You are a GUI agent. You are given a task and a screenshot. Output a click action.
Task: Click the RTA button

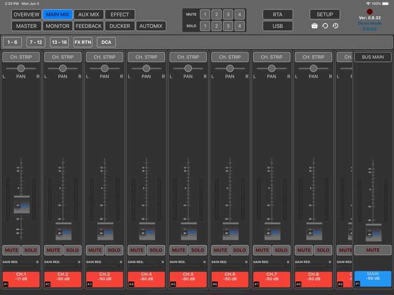[x=278, y=15]
